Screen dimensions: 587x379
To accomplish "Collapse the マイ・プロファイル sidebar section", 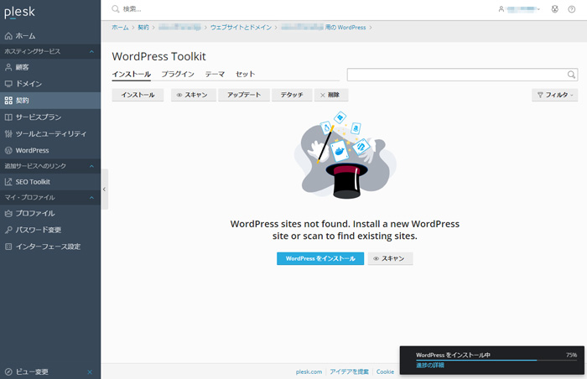I will (x=91, y=197).
